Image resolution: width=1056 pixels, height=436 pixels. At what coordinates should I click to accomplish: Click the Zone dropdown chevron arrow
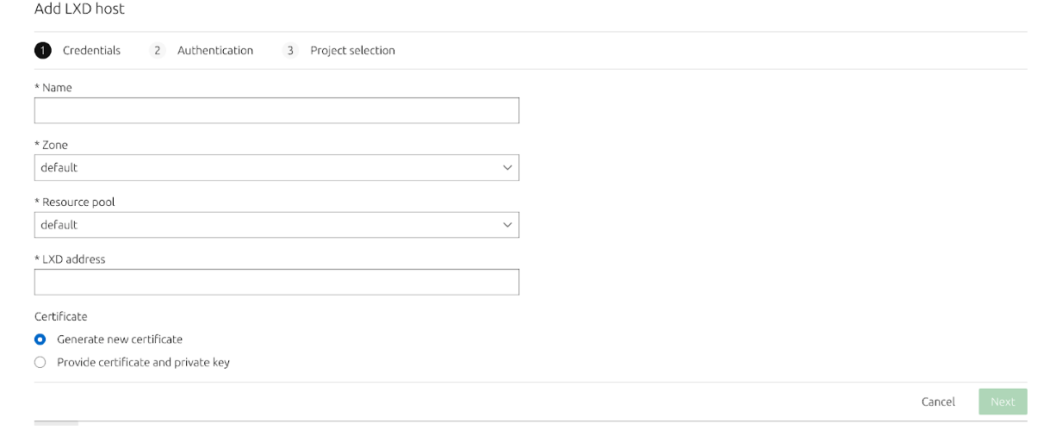point(507,168)
